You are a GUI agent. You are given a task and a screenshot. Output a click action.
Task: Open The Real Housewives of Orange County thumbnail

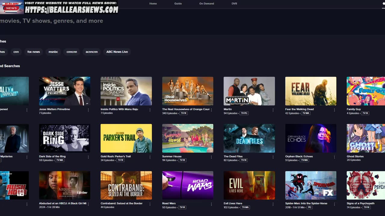[x=188, y=91]
